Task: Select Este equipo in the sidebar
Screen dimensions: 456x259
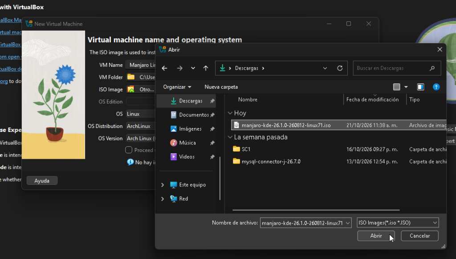Action: click(x=188, y=185)
